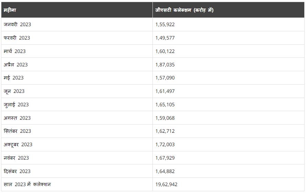Select the January value 1,55,922
Viewport: 306px width, 194px height.
pyautogui.click(x=165, y=24)
